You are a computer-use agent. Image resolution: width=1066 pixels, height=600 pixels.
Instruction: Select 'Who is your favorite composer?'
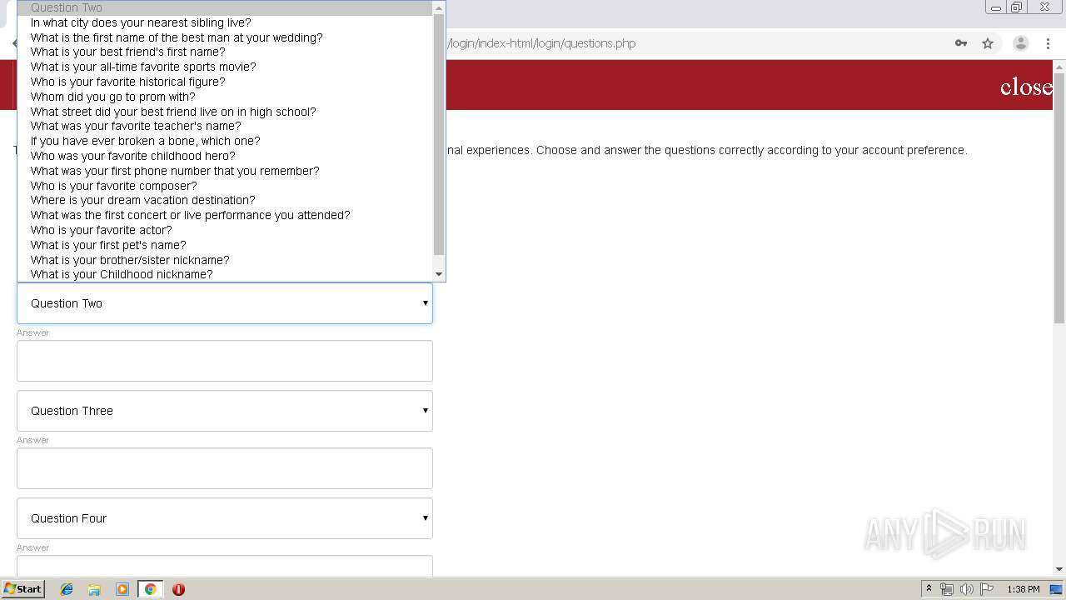[226, 186]
